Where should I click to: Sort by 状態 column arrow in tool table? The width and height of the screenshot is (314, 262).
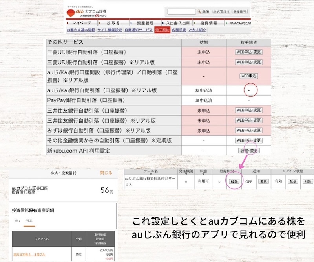[x=203, y=174]
